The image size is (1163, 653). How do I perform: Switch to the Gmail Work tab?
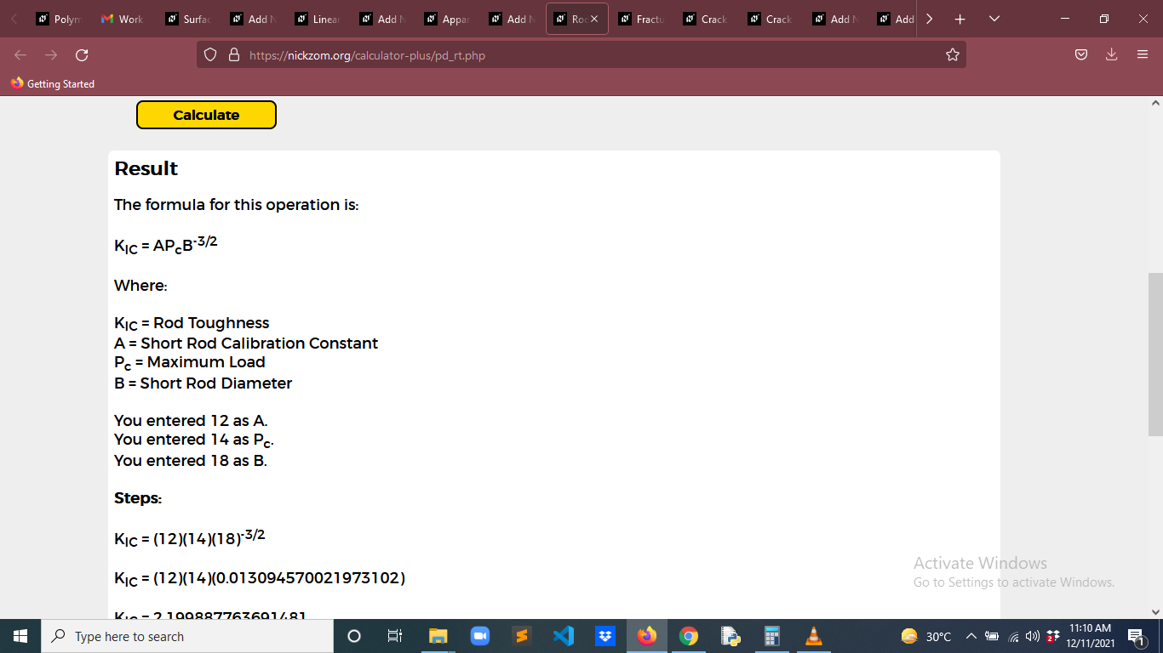pos(123,19)
